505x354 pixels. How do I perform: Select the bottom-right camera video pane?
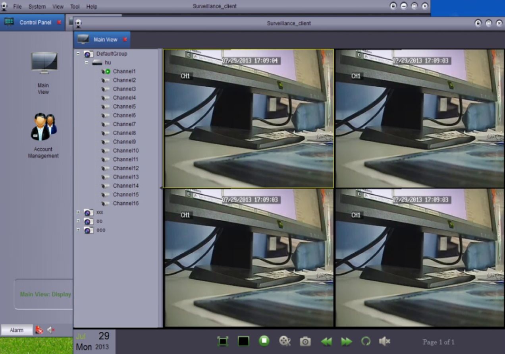419,257
